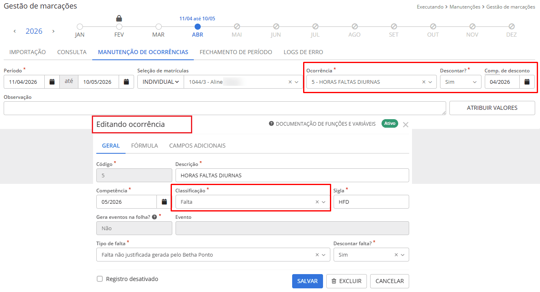Open MANUTENÇÃO DE OCORRÊNCIAS tab
Image resolution: width=540 pixels, height=292 pixels.
click(x=143, y=52)
